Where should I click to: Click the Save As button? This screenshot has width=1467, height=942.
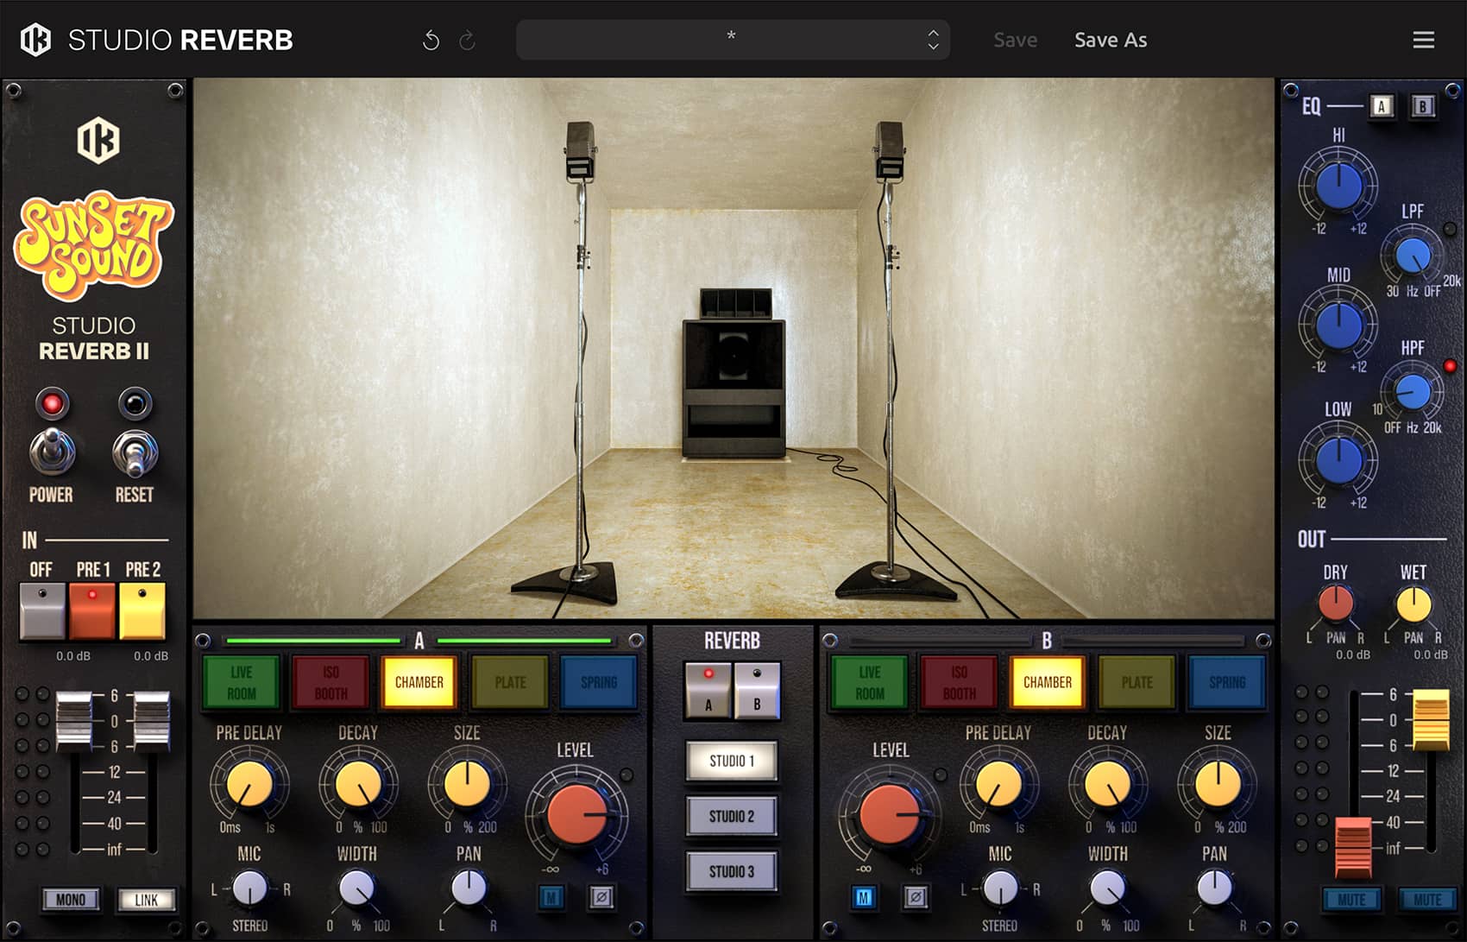point(1110,40)
